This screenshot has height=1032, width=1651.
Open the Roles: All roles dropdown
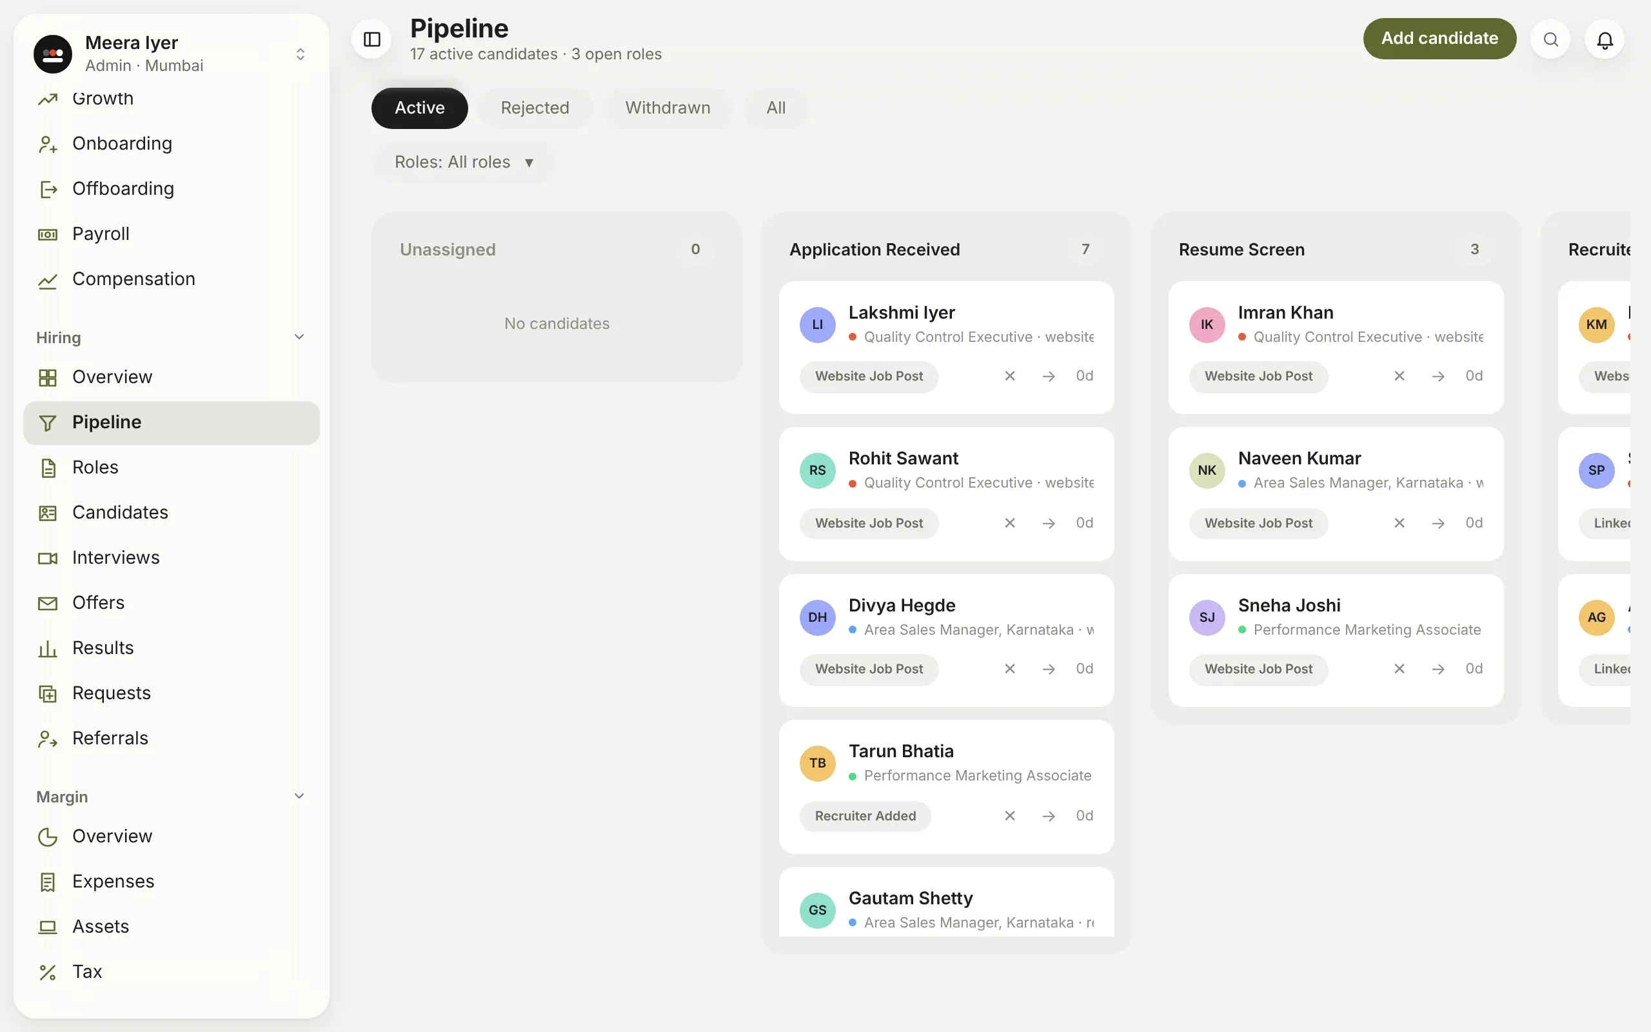pos(464,163)
